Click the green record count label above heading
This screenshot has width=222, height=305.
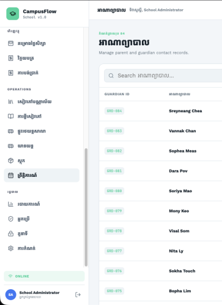click(112, 34)
